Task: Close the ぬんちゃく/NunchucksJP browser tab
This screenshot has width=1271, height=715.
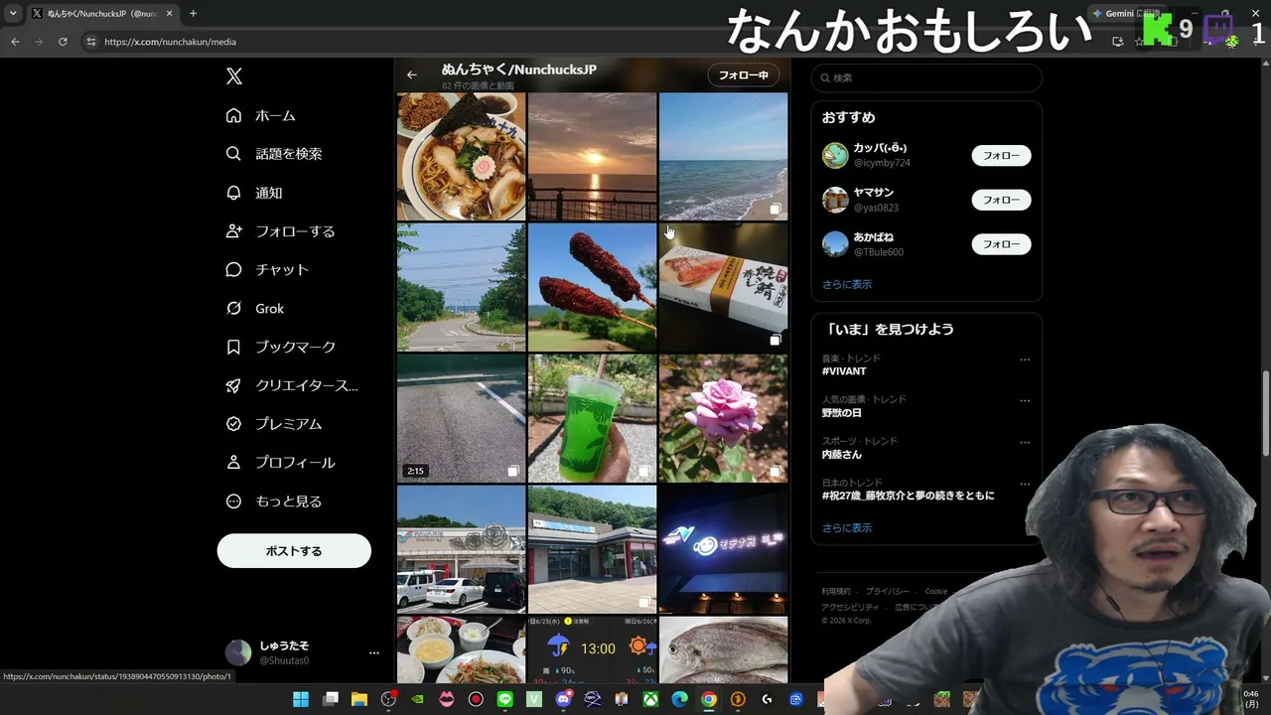Action: tap(169, 14)
